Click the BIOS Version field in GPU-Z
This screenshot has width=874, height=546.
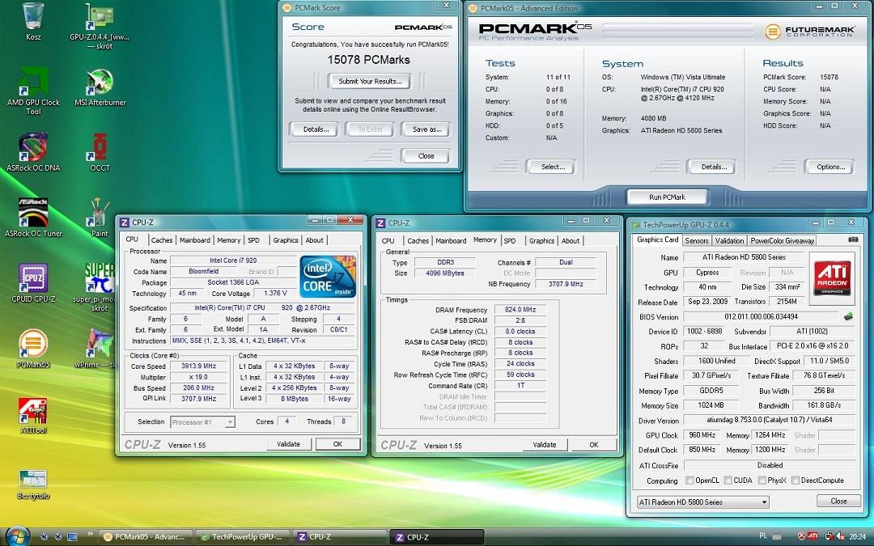[761, 316]
